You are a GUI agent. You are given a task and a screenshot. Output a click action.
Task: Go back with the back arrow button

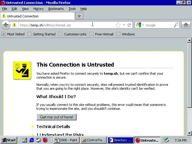click(6, 25)
